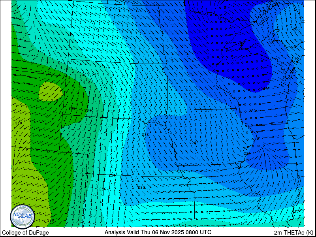Click the 282 contour label
This screenshot has width=316, height=237.
252,111
